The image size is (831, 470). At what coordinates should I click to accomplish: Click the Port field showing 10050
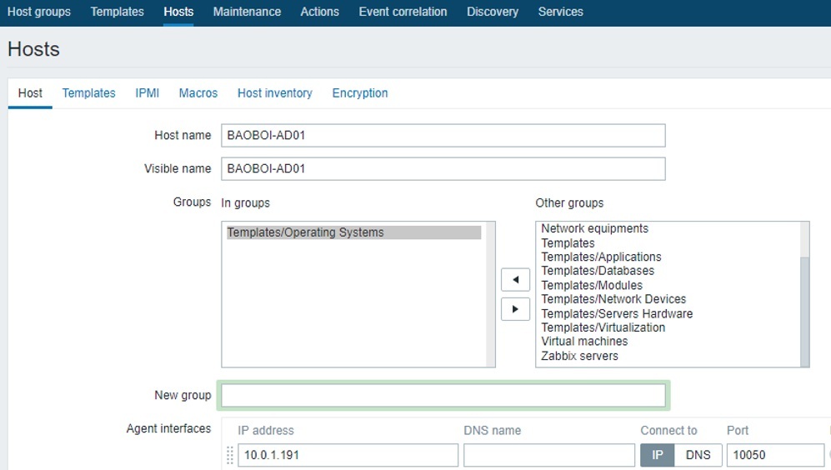click(x=774, y=455)
